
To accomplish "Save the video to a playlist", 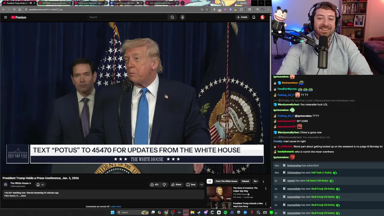I will (x=191, y=184).
